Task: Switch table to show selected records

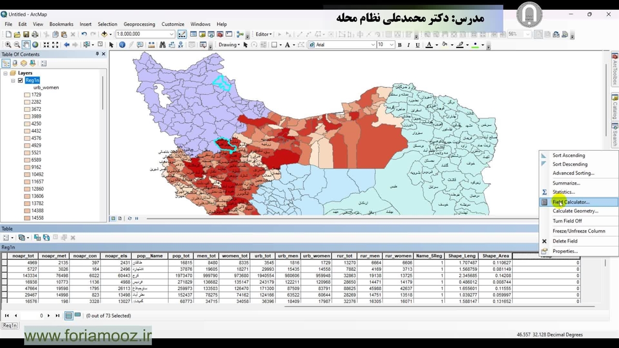Action: click(77, 316)
